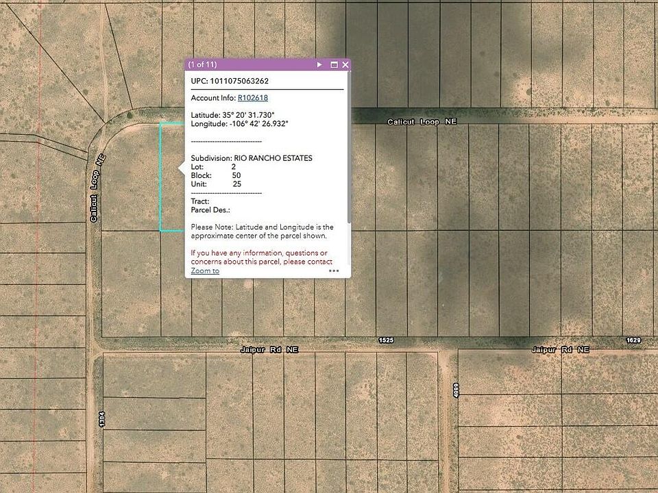The image size is (658, 493).
Task: Click left Jaipur Rd NE street label
Action: [269, 350]
